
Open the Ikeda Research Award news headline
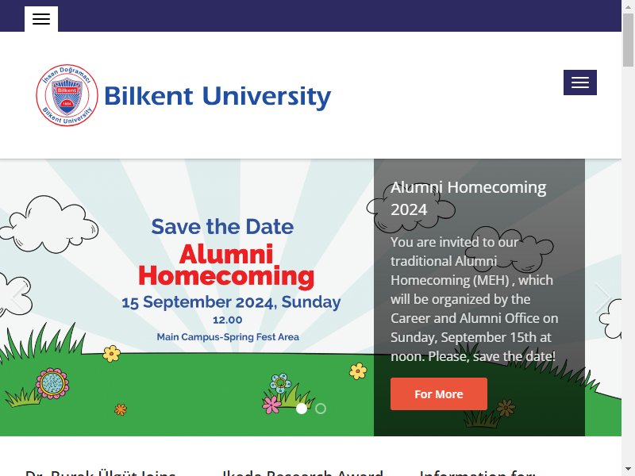pos(302,472)
